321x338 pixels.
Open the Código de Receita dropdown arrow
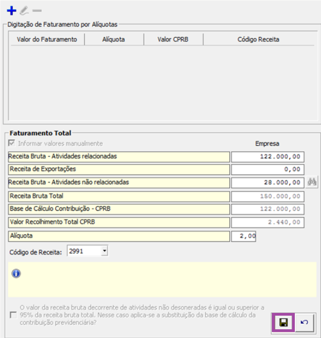coord(104,251)
